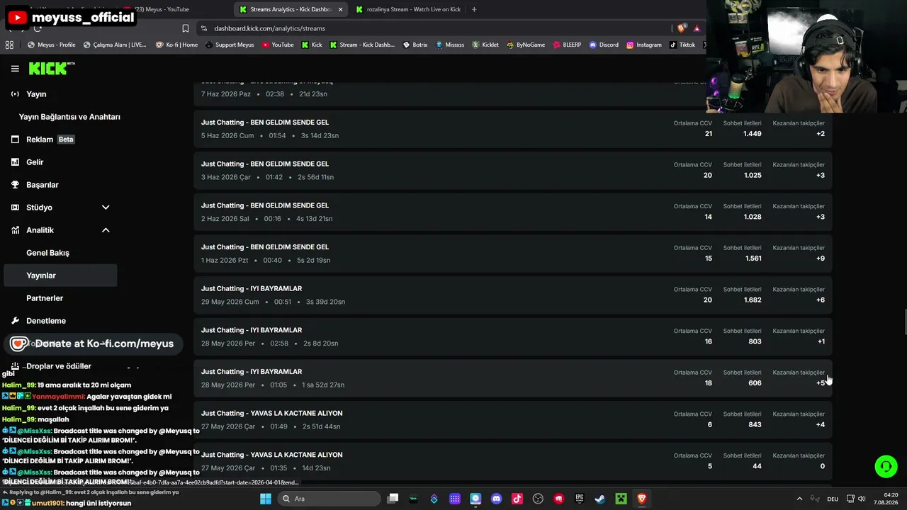Open Droplar ve ödüller section
The image size is (907, 510).
click(60, 366)
